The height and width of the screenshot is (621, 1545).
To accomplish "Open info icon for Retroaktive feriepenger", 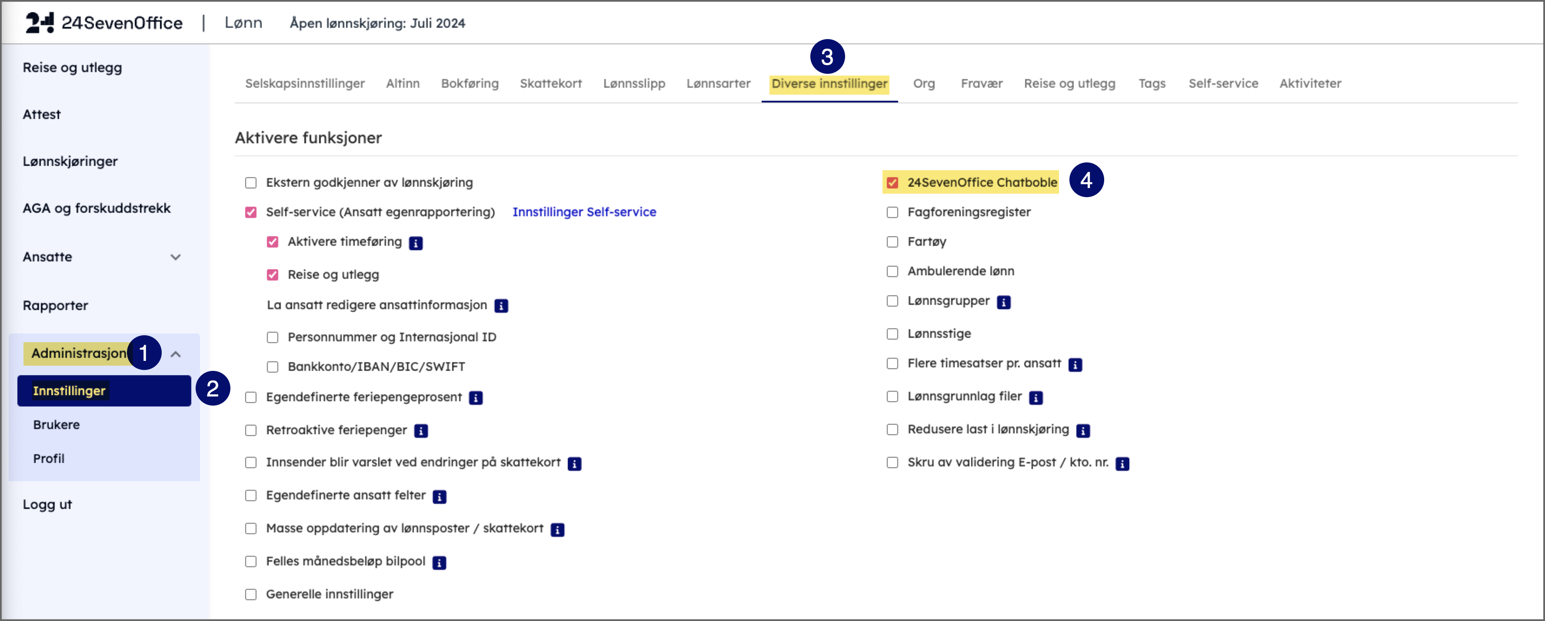I will point(421,431).
